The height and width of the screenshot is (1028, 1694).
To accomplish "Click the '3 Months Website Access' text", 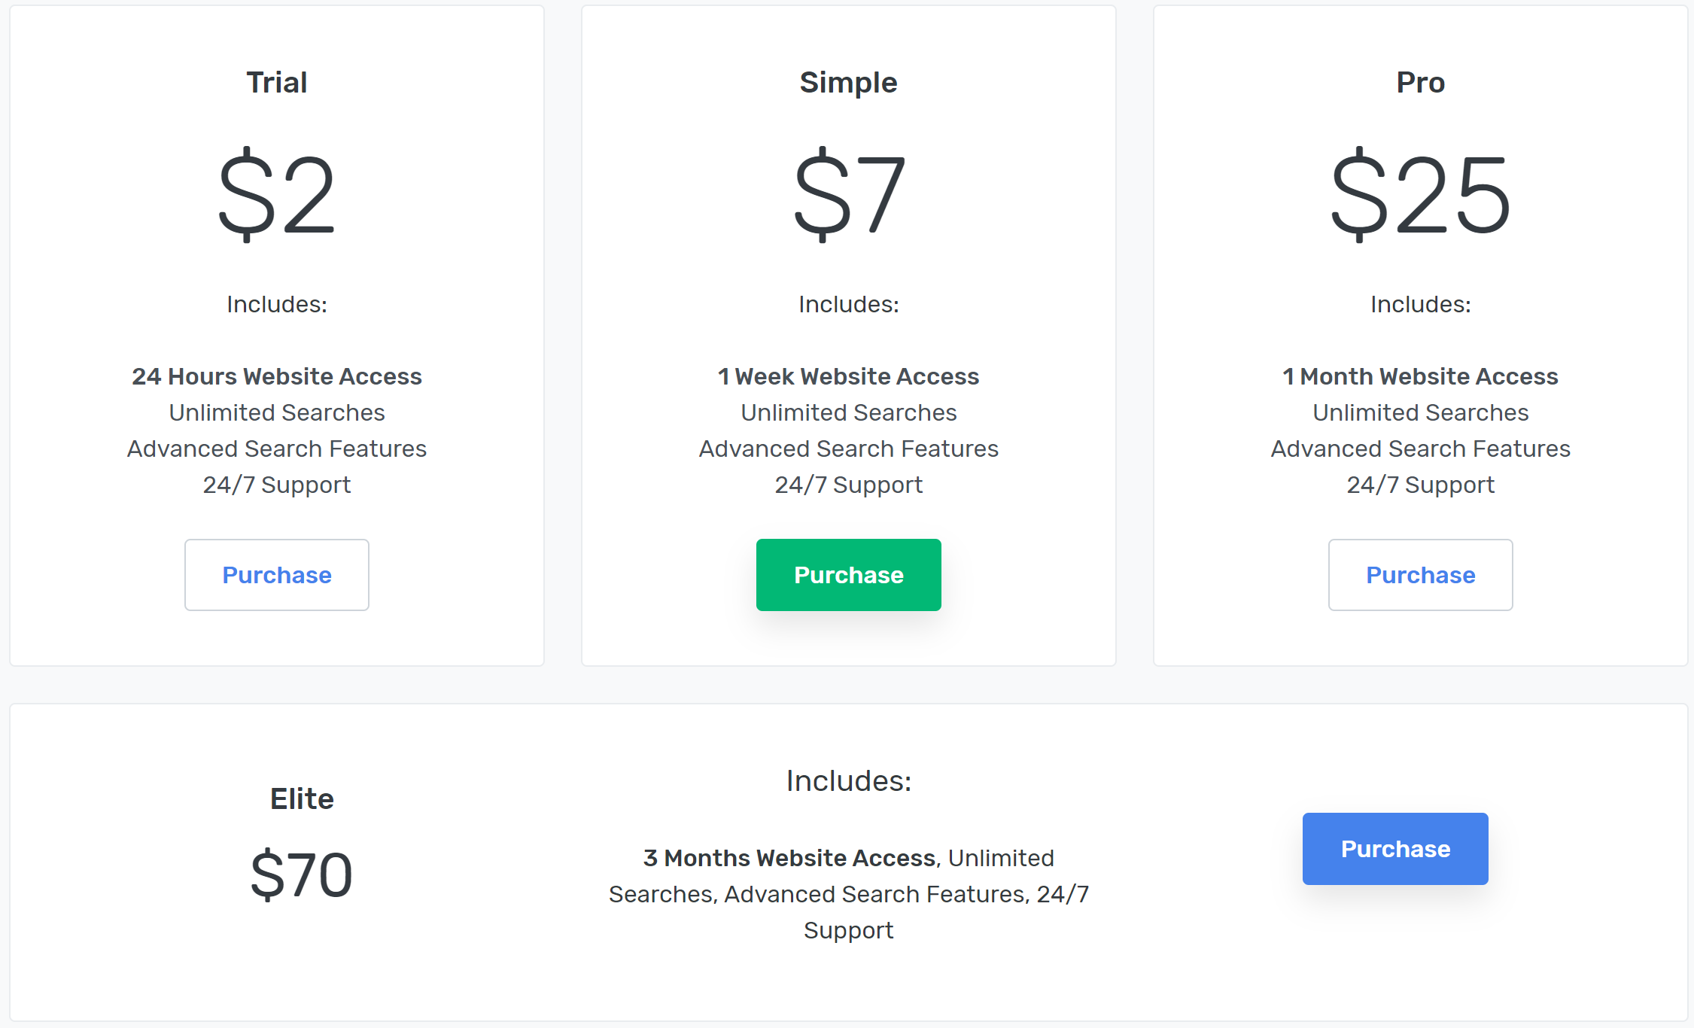I will (789, 858).
